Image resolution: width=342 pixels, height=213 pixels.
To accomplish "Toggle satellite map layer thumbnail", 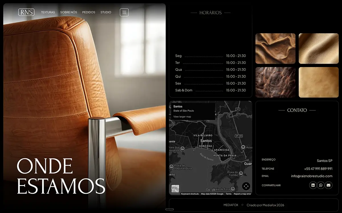I will click(x=175, y=189).
